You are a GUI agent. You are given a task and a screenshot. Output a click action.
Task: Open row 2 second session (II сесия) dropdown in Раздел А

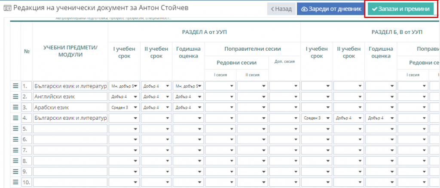pyautogui.click(x=253, y=97)
